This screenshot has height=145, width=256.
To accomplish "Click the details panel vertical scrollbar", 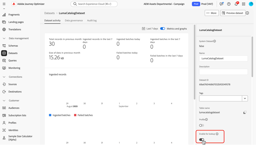I will (x=252, y=57).
